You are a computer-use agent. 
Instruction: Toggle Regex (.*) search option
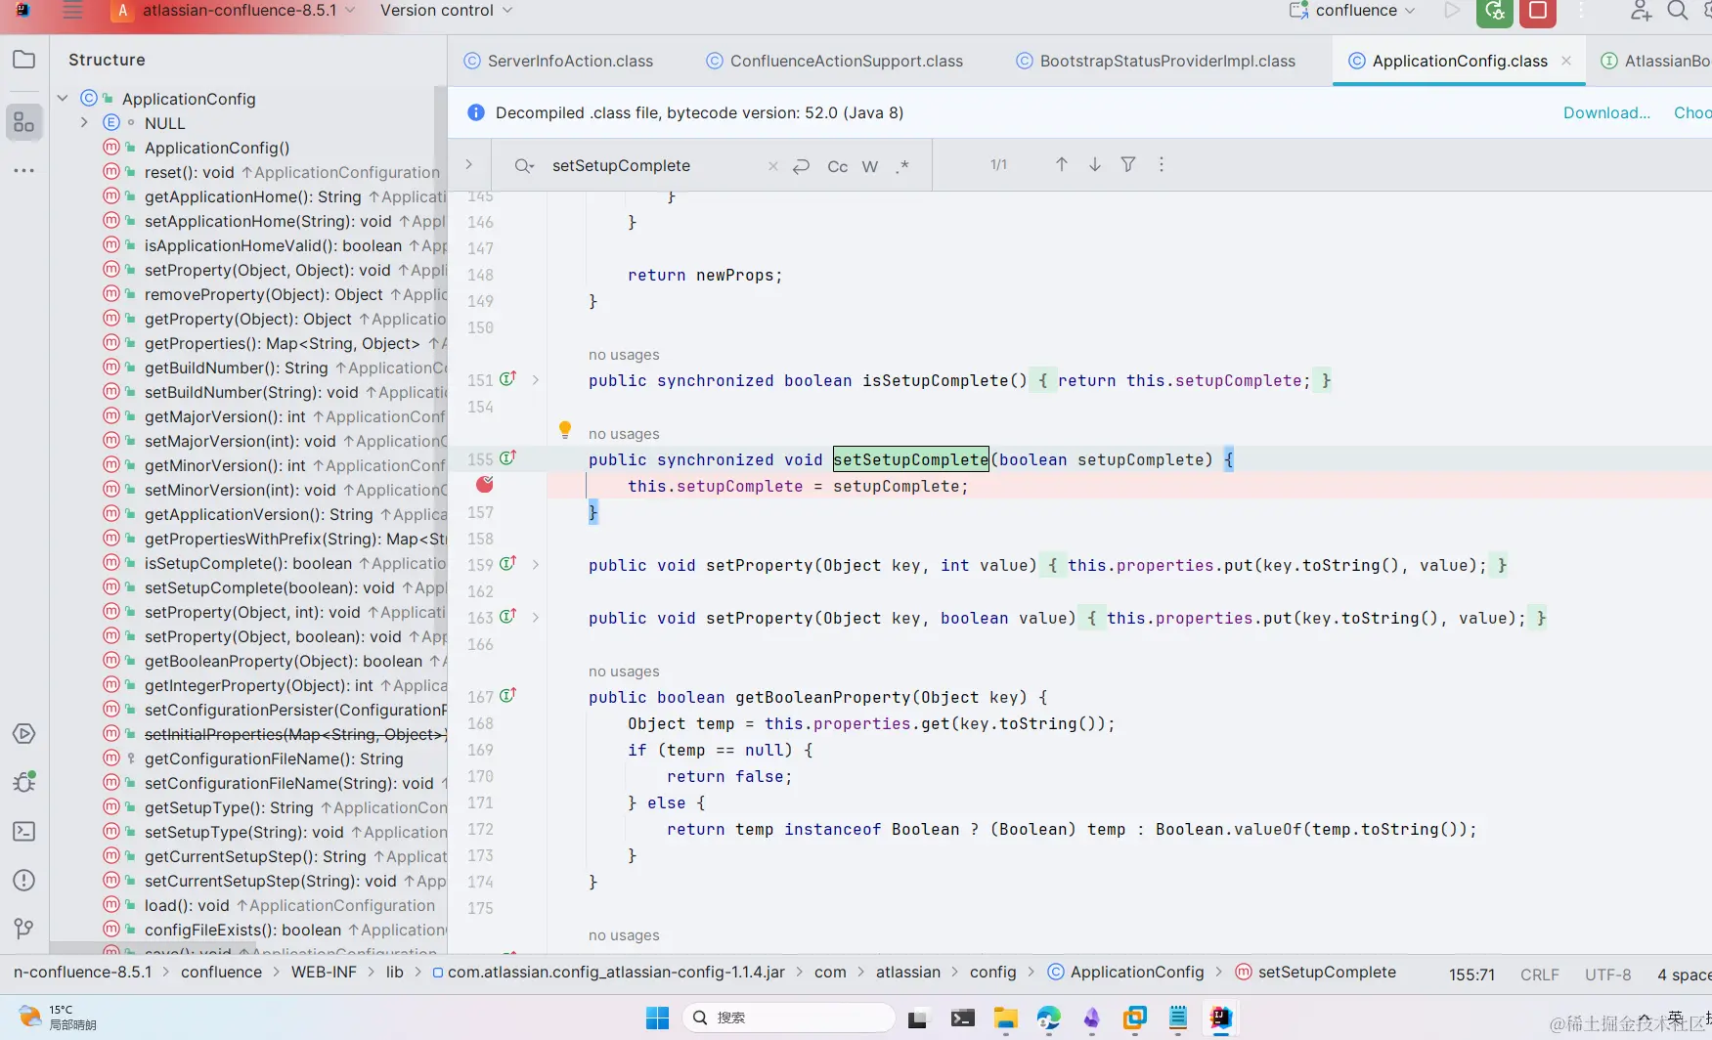point(902,166)
